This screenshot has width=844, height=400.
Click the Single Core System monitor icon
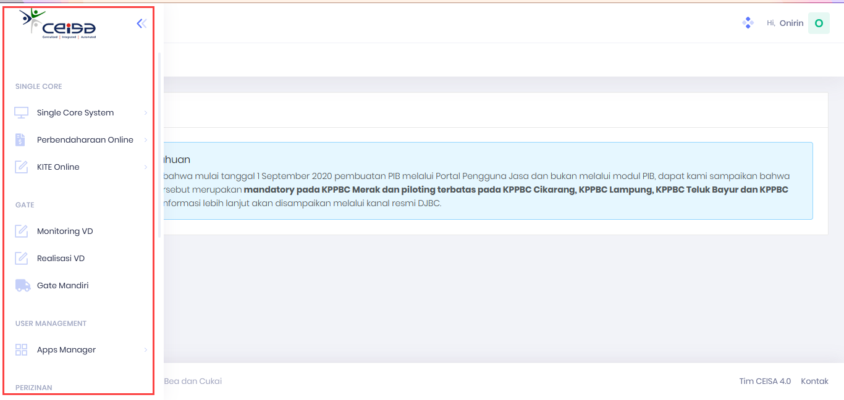click(x=22, y=113)
